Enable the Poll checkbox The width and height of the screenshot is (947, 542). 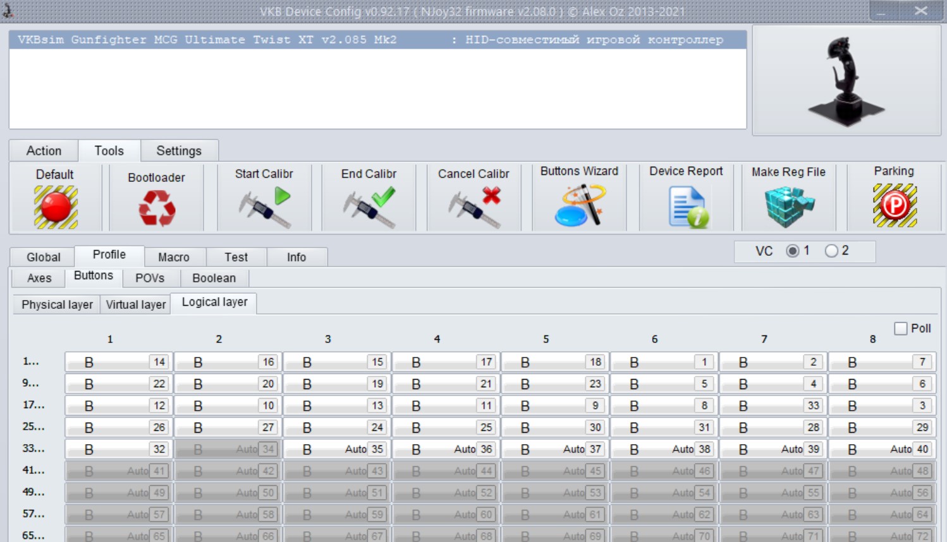901,328
